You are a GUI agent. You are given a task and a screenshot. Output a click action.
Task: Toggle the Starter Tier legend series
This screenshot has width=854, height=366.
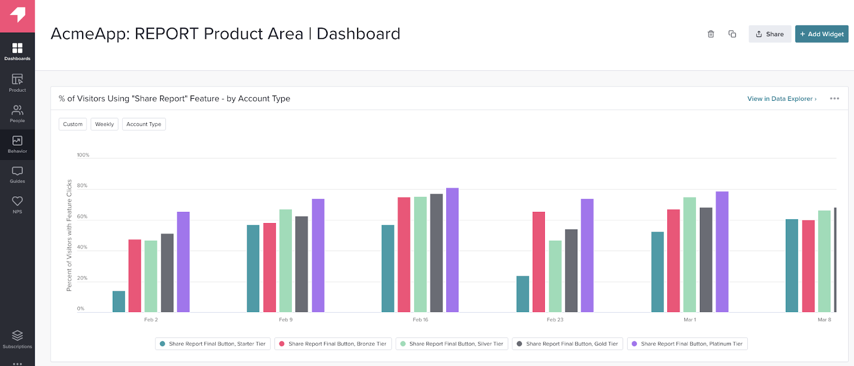pos(213,344)
